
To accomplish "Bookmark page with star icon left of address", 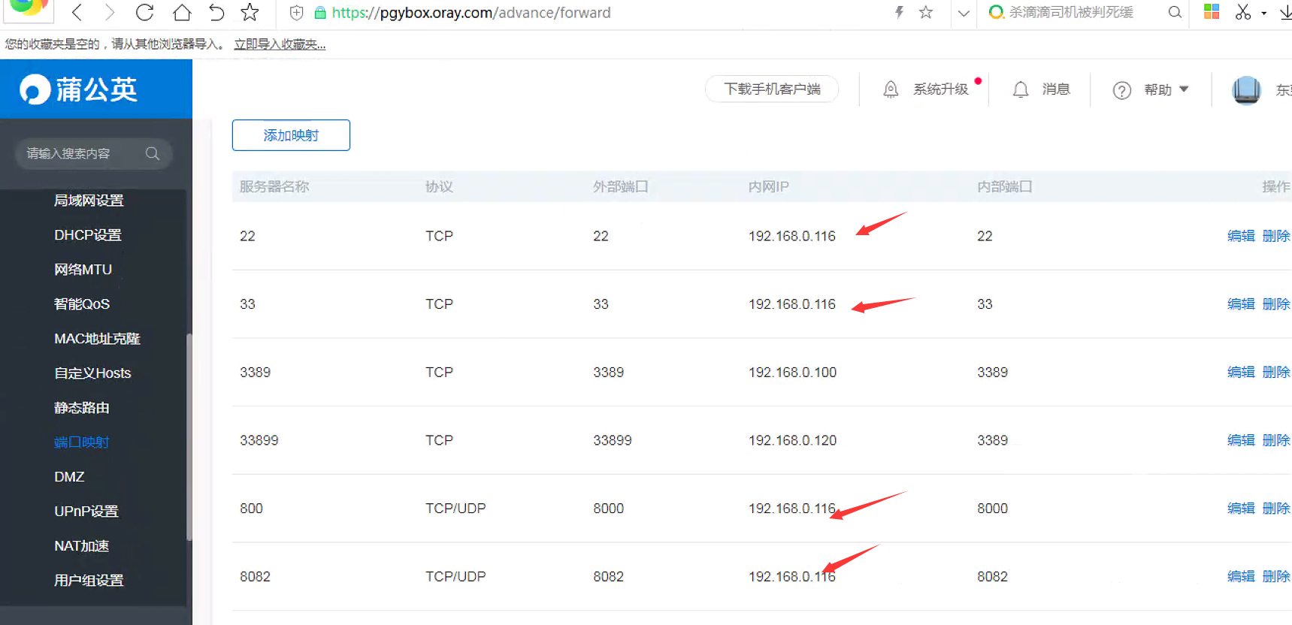I will [x=250, y=12].
